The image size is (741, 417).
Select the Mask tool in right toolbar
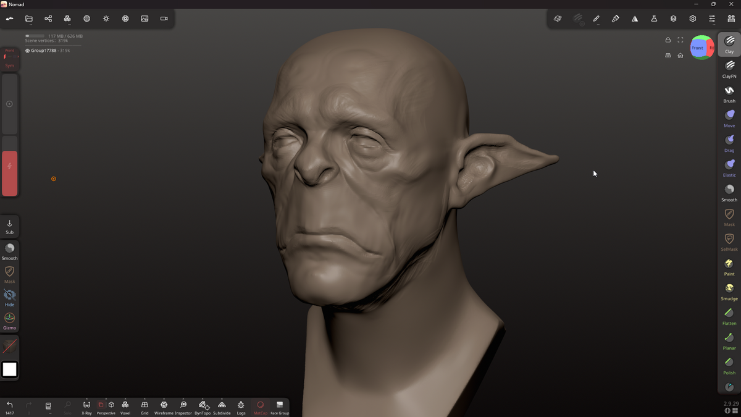[729, 217]
